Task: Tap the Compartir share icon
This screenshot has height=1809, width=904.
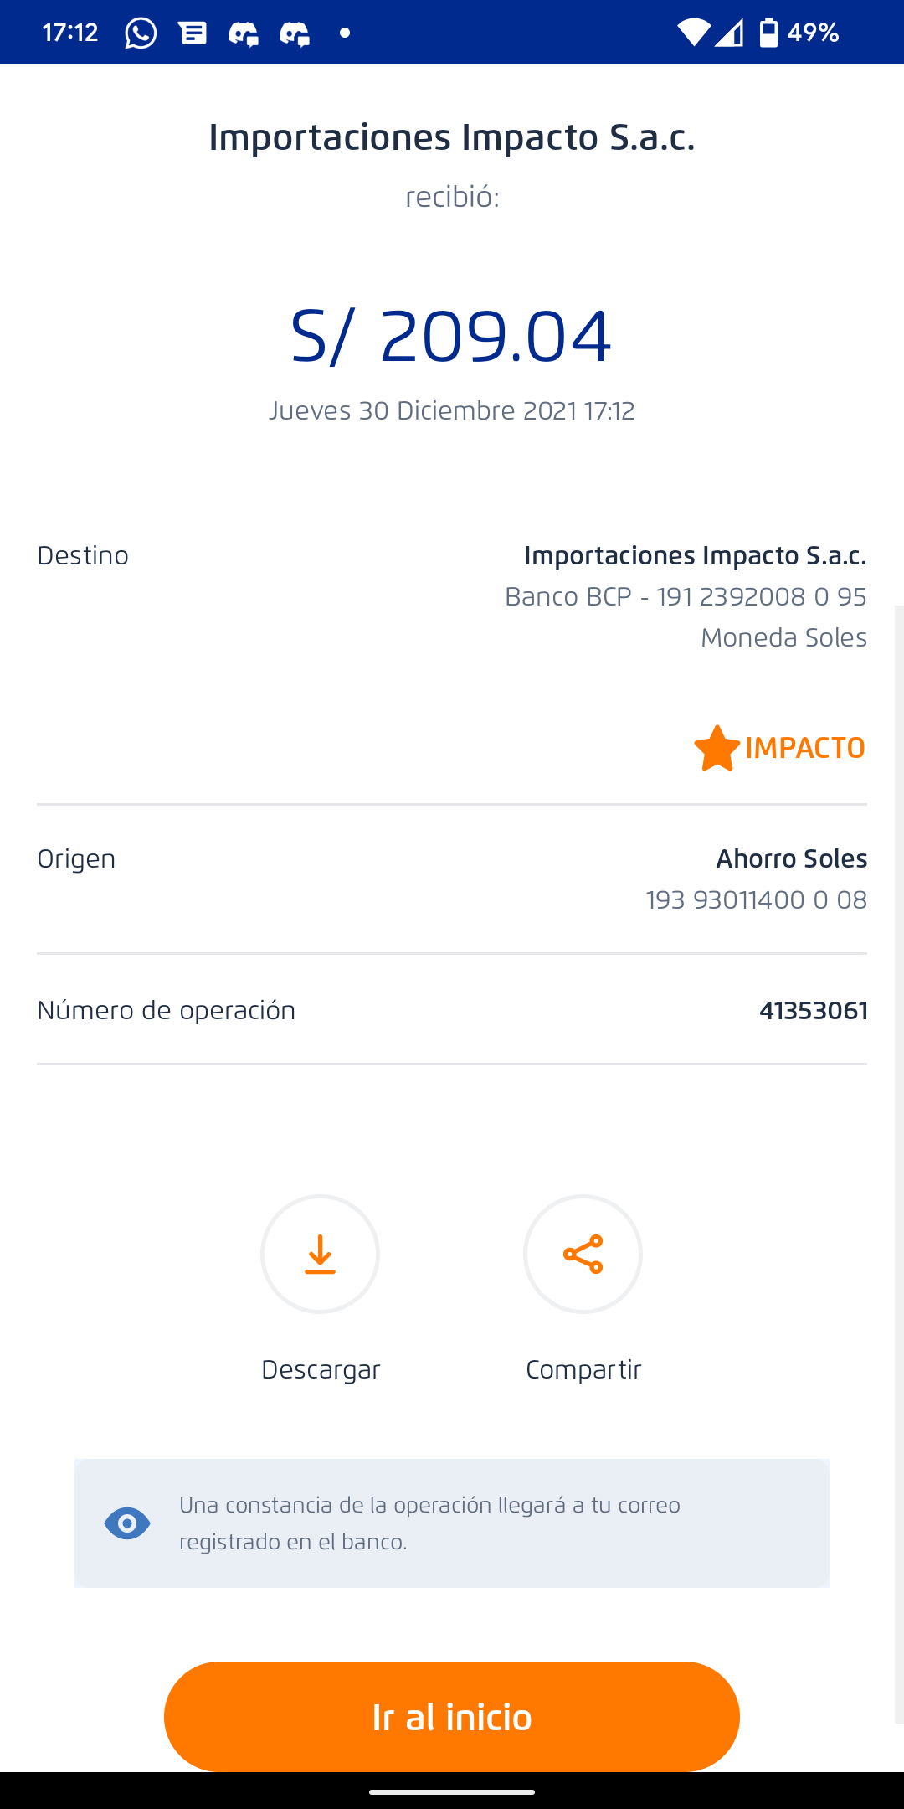Action: pyautogui.click(x=583, y=1254)
